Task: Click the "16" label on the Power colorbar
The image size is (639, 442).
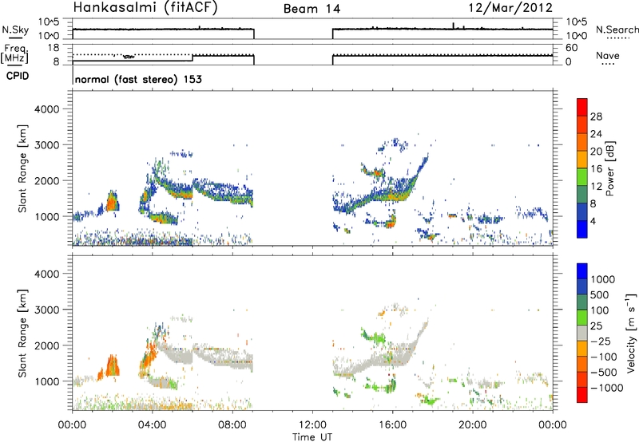Action: click(x=596, y=169)
